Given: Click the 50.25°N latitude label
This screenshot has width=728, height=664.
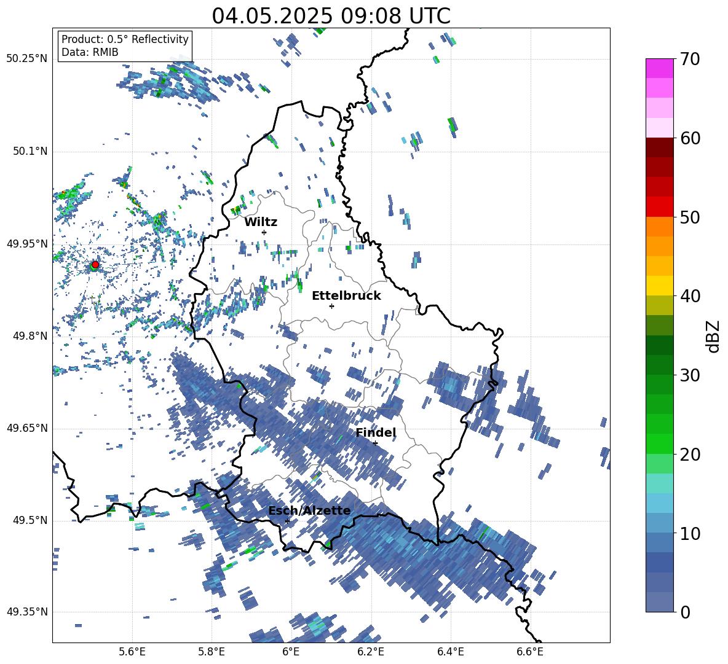Looking at the screenshot, I should point(27,59).
